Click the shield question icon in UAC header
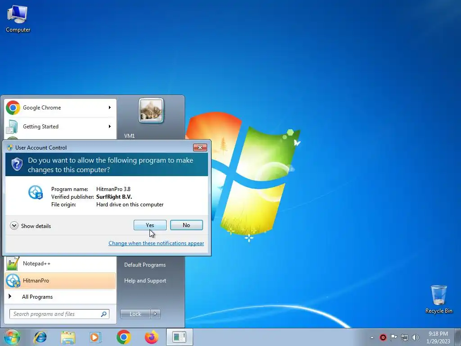 tap(17, 164)
